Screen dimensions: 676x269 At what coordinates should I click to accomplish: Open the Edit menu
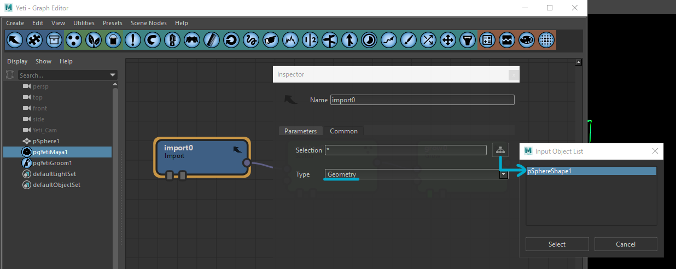pos(38,23)
